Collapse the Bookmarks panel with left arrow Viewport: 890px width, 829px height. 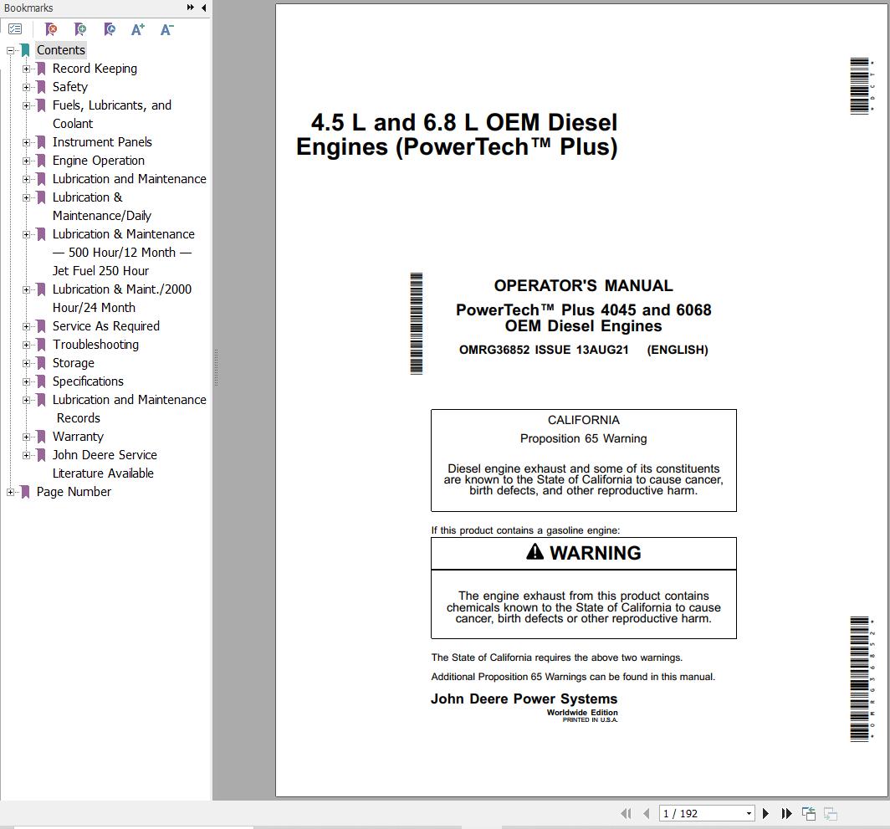(204, 8)
